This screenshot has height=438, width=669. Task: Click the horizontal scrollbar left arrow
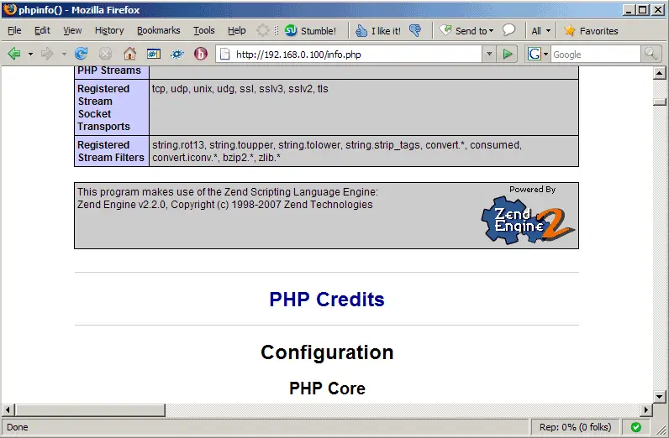click(x=8, y=409)
